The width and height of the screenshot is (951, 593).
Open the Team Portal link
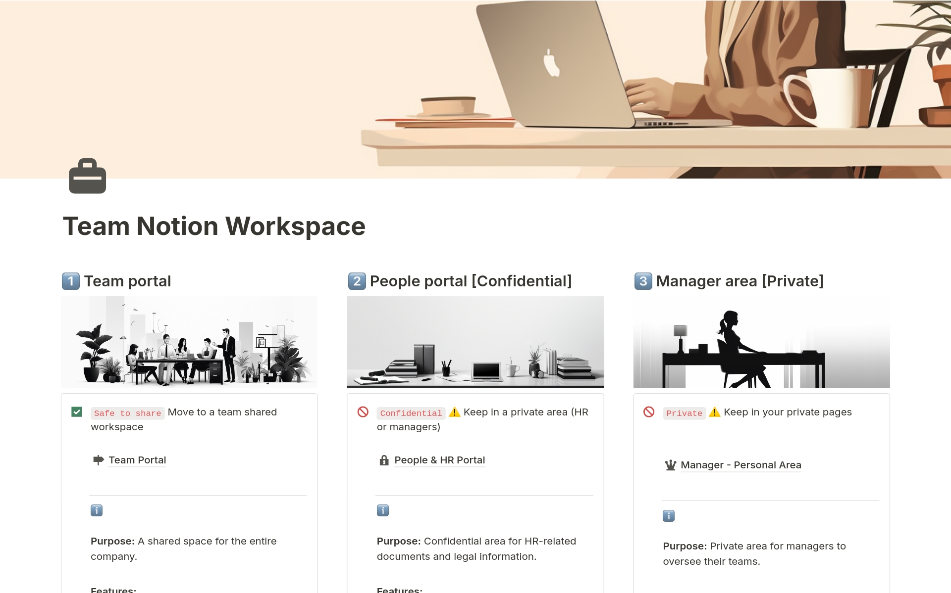click(136, 460)
